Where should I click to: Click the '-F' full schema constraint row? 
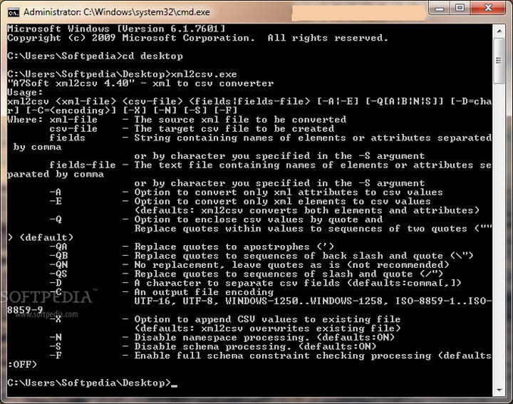249,360
